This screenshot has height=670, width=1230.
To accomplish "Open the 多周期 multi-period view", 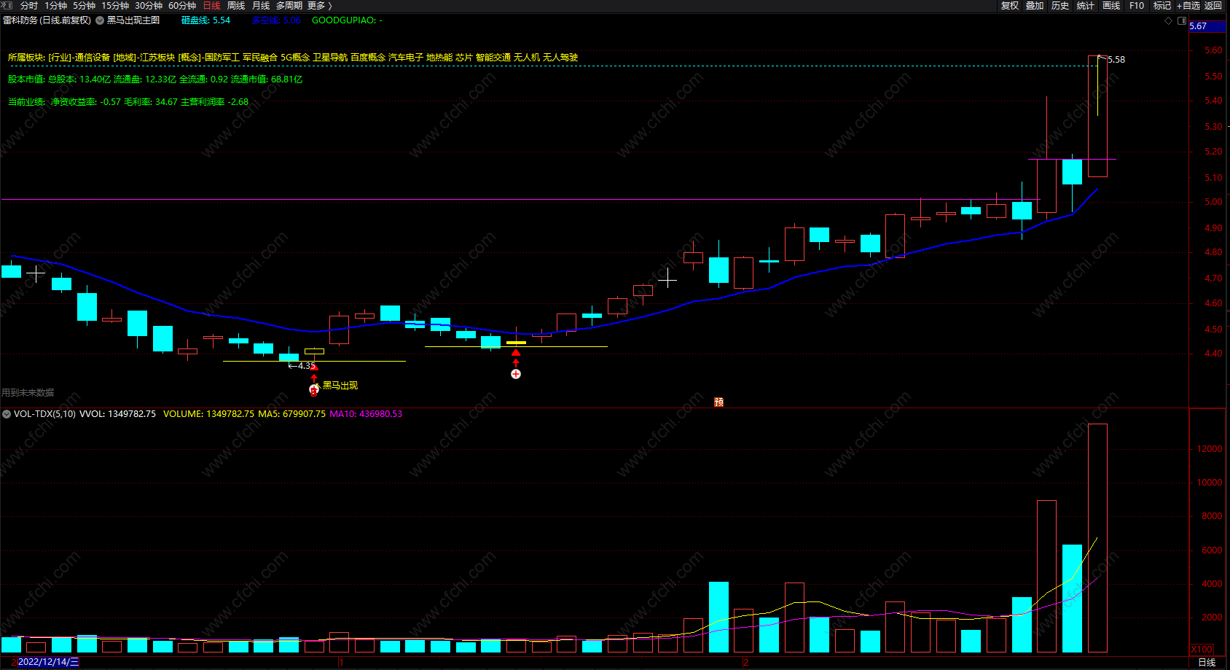I will [x=289, y=6].
